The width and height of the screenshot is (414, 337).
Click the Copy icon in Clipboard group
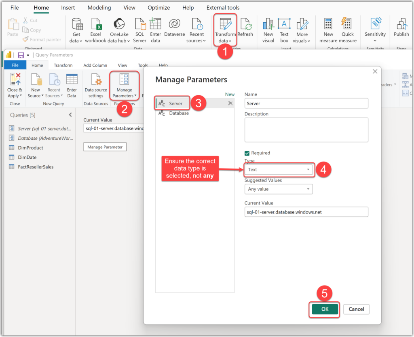(25, 30)
